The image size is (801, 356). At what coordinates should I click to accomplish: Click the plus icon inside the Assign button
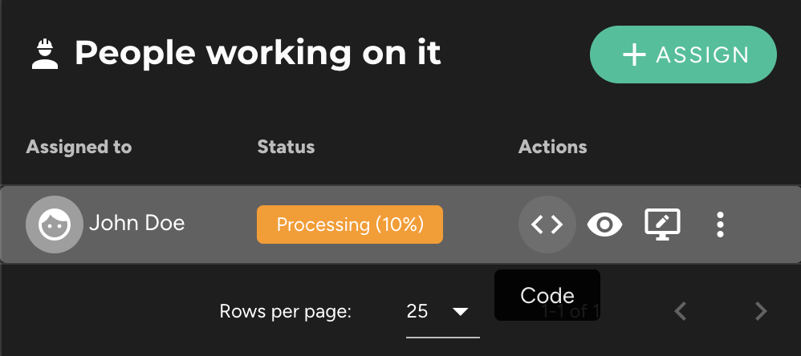(634, 55)
